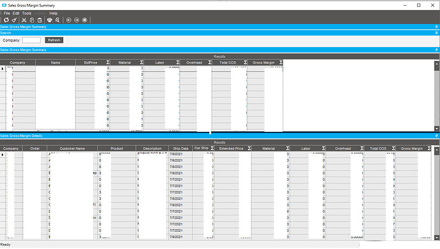Go forward with right arrow icon
440x249 pixels.
(77, 20)
